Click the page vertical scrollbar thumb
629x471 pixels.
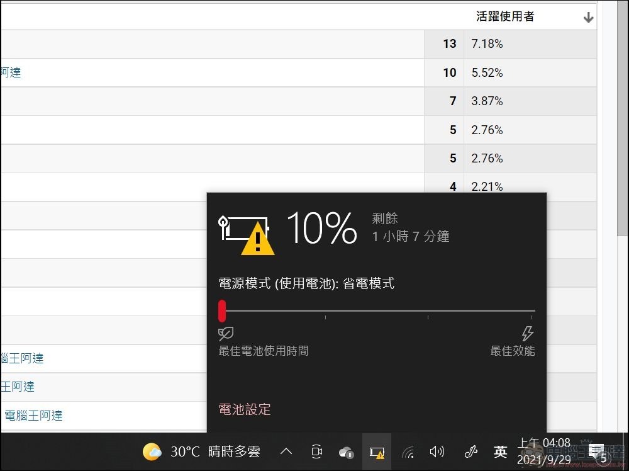coord(622,120)
